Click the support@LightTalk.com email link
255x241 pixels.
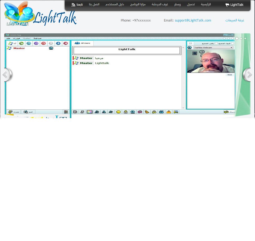point(193,20)
